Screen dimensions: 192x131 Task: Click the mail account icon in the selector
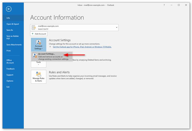pyautogui.click(x=34, y=27)
